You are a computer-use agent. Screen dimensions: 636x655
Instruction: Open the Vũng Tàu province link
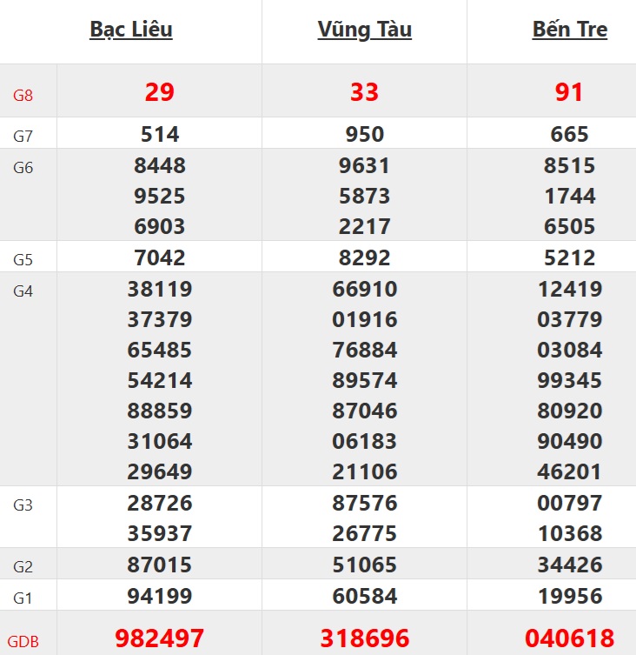pos(364,30)
